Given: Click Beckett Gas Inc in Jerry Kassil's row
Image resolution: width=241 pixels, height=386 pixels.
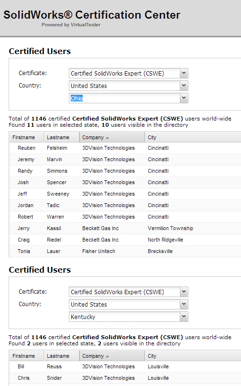Looking at the screenshot, I should click(100, 228).
